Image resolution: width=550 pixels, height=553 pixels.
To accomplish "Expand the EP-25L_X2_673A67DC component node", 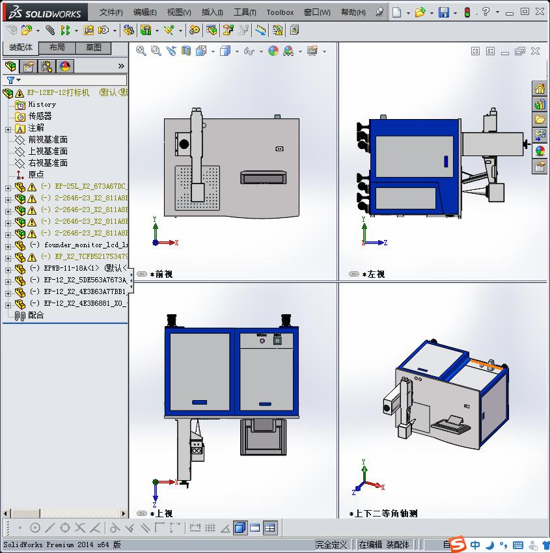I will pos(8,188).
